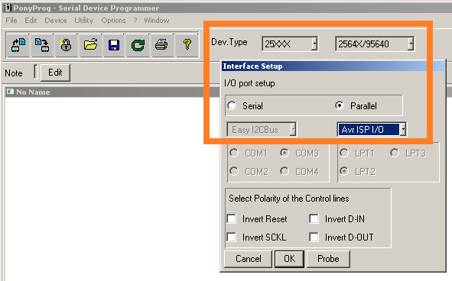Select the LPT2 port radio button
This screenshot has width=452, height=281.
(344, 171)
